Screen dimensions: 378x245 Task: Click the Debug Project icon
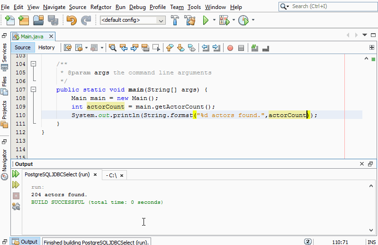point(224,20)
